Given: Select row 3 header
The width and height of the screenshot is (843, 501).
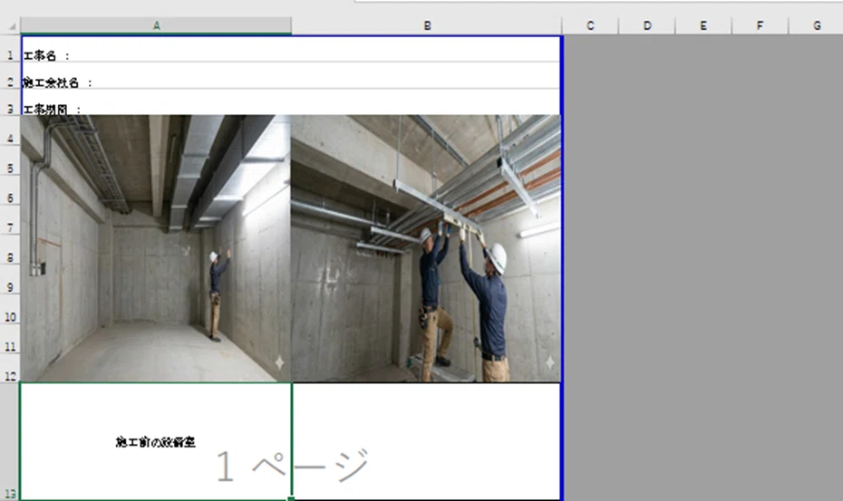Looking at the screenshot, I should pos(10,102).
